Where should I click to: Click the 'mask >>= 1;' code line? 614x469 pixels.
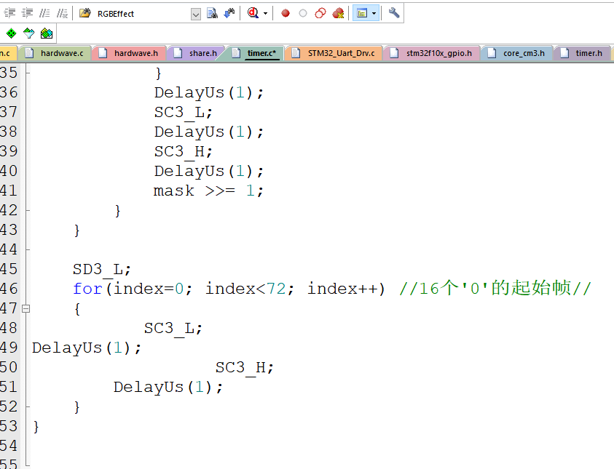click(208, 191)
